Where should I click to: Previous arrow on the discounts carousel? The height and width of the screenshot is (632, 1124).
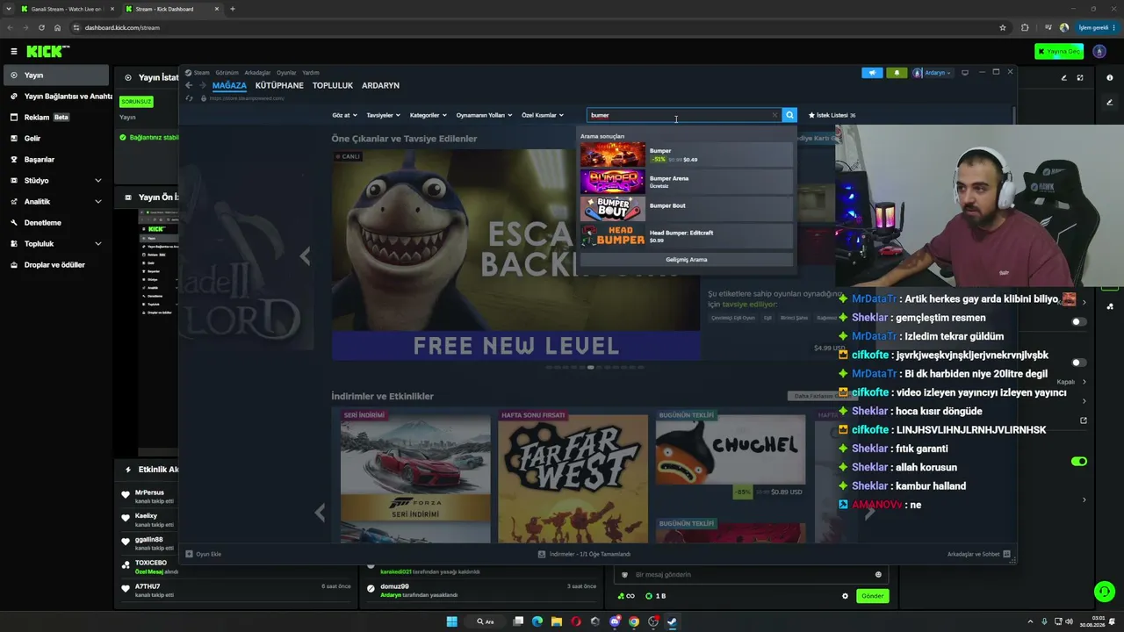[x=320, y=512]
